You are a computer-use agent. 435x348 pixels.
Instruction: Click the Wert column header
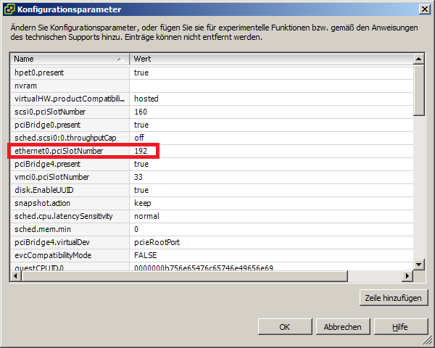268,59
